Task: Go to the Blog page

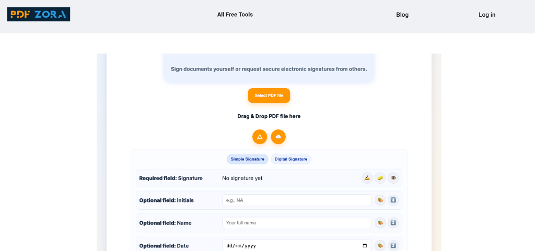Action: click(x=402, y=15)
